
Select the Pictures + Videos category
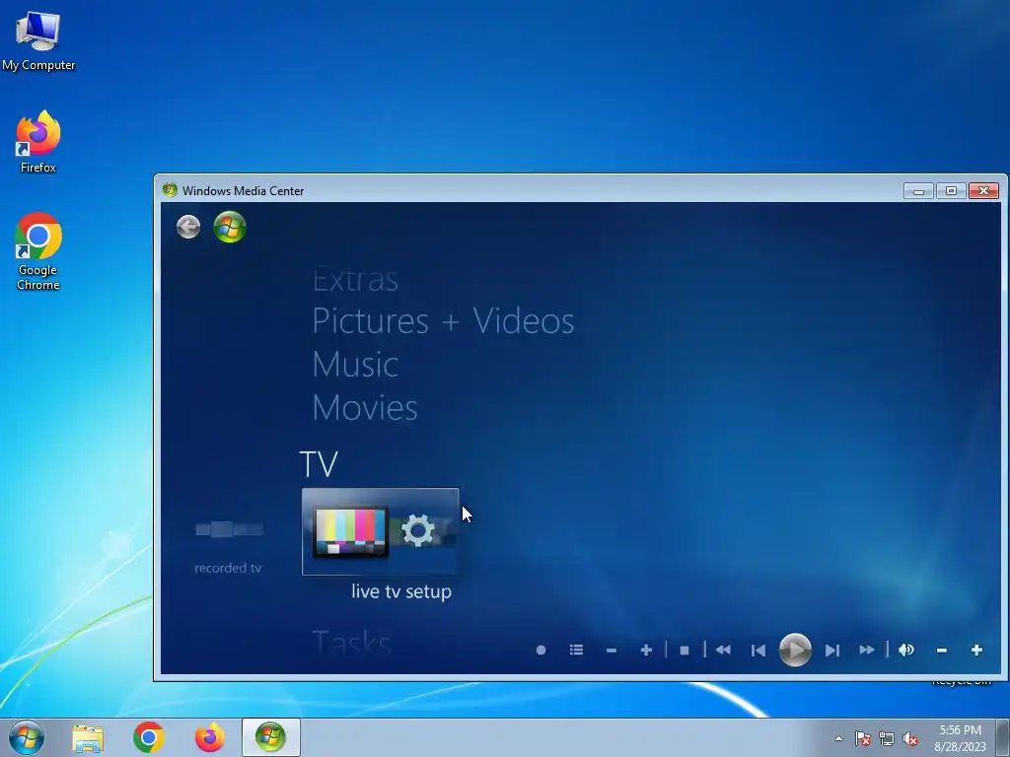click(x=443, y=321)
